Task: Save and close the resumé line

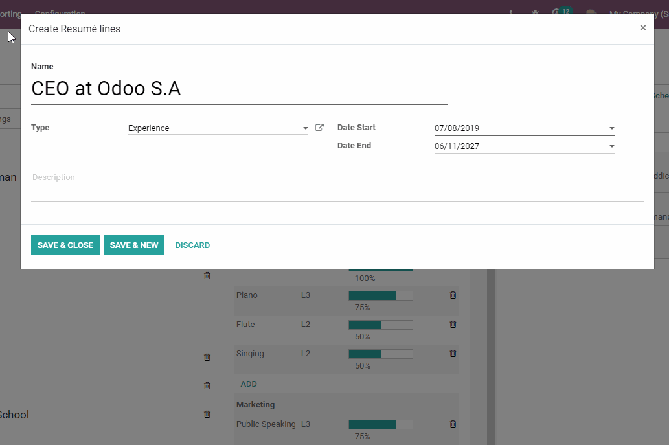Action: click(x=65, y=245)
